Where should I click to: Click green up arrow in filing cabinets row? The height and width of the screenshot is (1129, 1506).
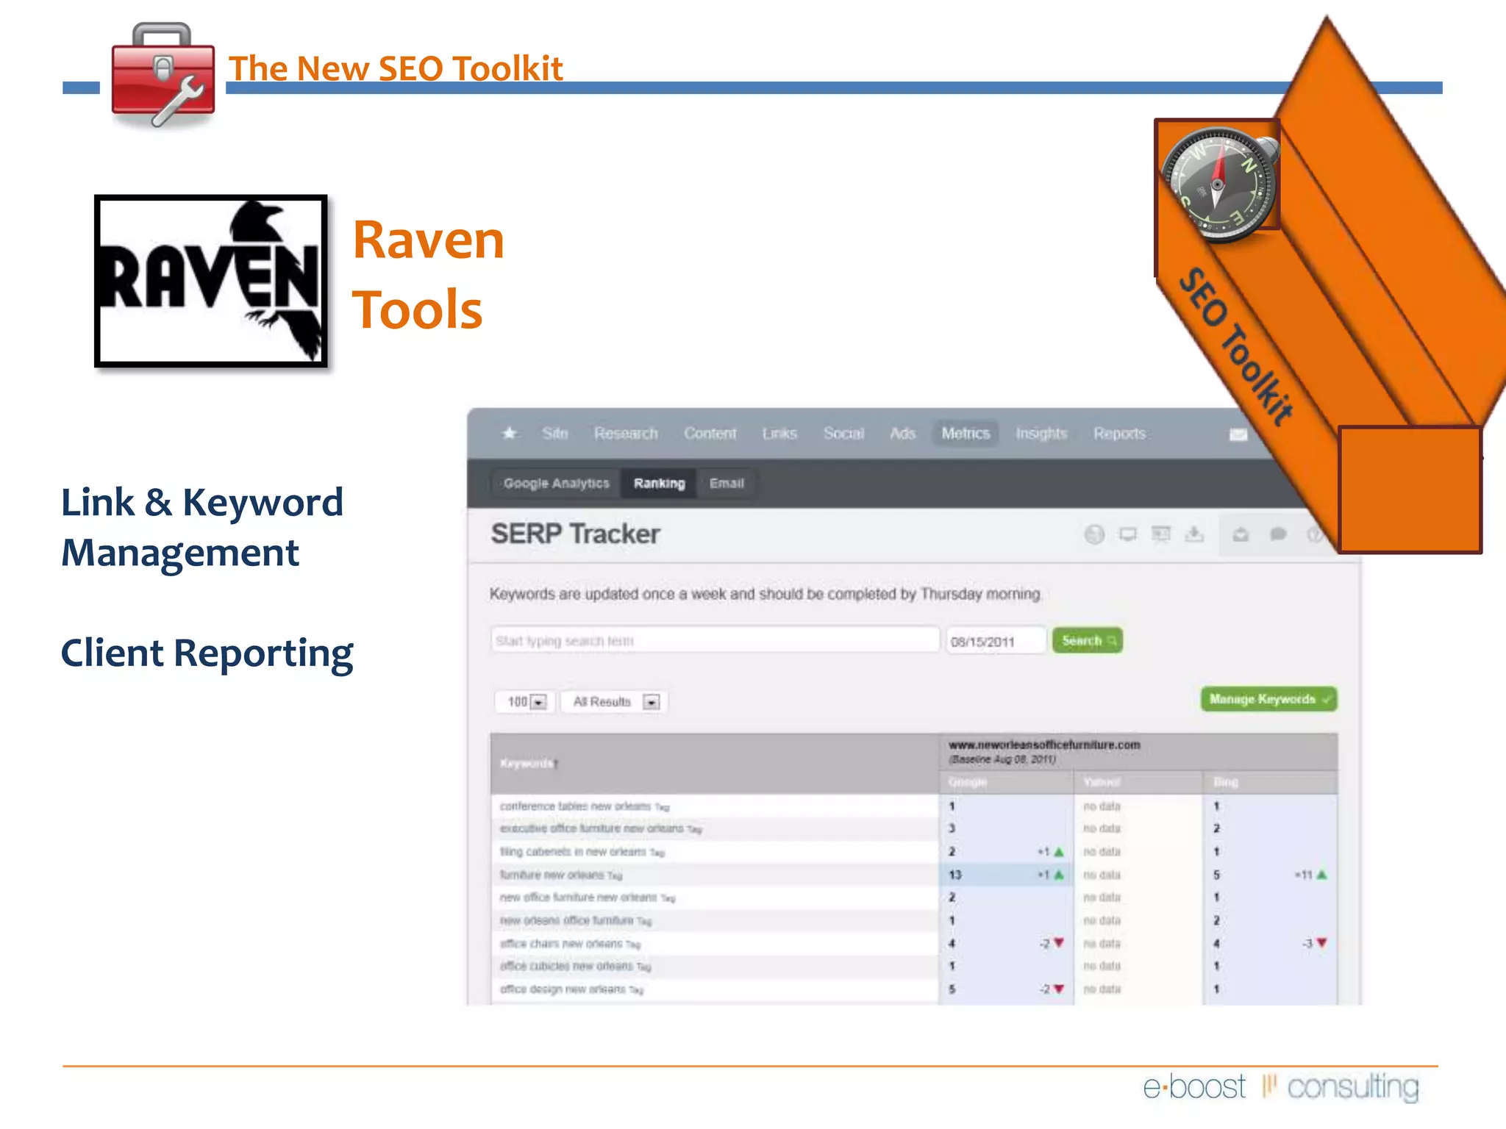coord(1059,852)
